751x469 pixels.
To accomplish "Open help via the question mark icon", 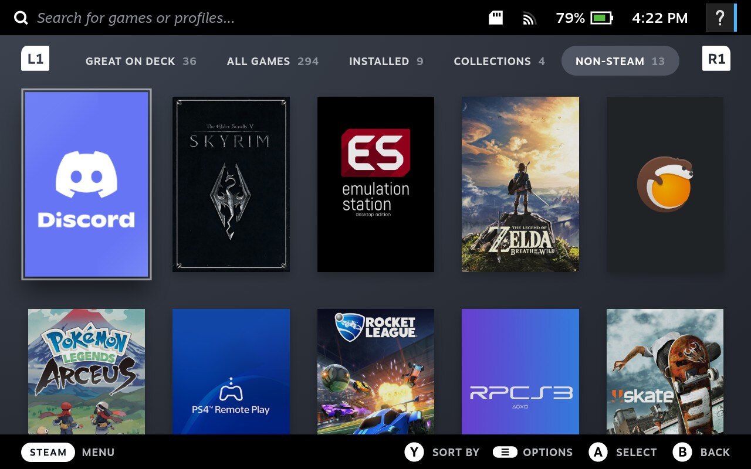I will 719,18.
